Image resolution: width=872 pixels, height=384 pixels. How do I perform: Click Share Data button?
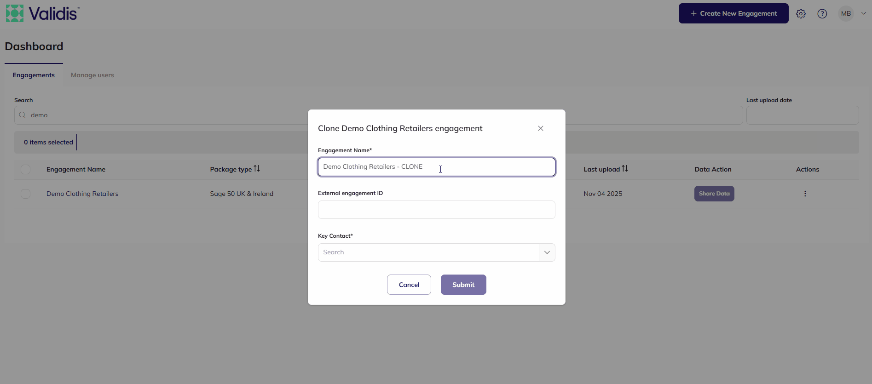point(714,194)
